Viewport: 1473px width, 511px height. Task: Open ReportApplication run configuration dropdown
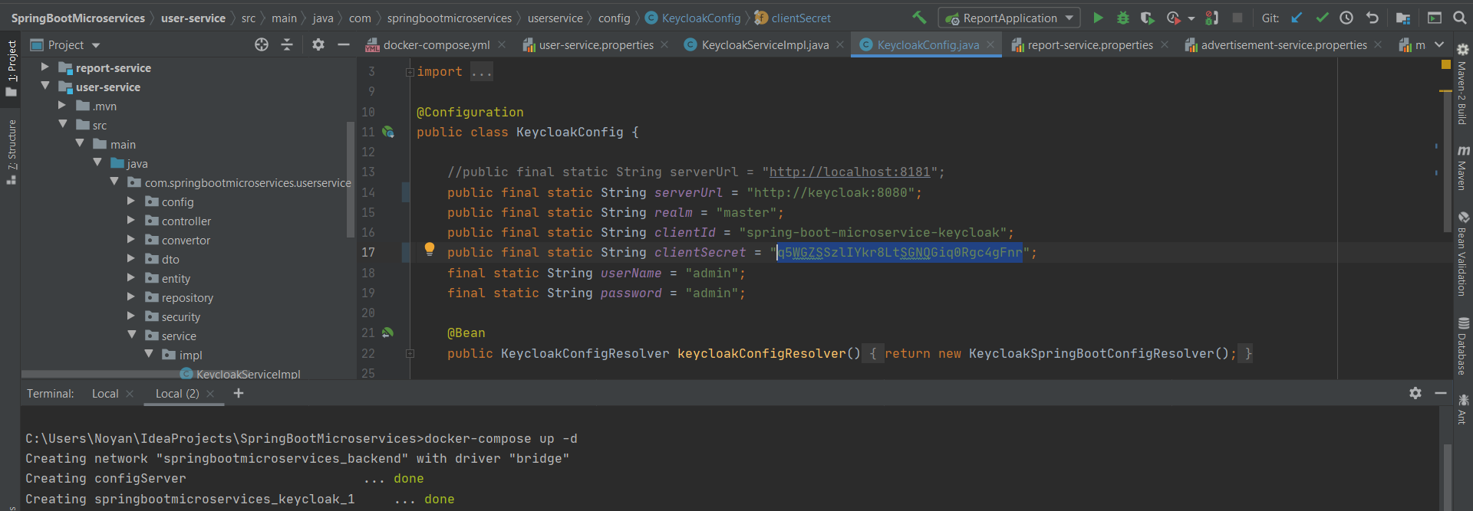1010,18
